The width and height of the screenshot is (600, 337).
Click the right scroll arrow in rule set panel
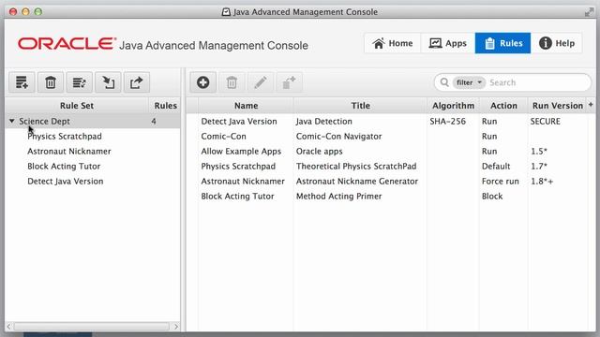coord(176,327)
